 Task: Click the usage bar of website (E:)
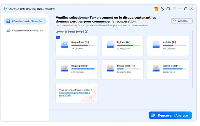pyautogui.click(x=174, y=45)
